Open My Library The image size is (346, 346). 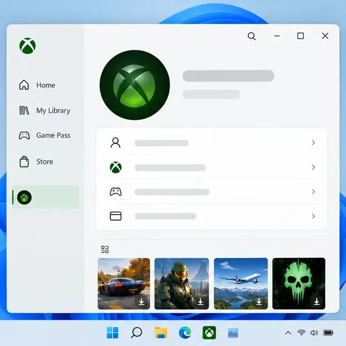click(x=45, y=110)
